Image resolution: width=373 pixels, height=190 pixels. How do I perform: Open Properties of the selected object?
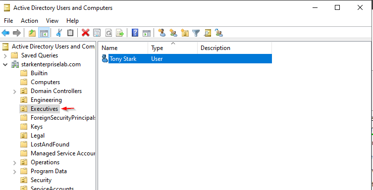(x=97, y=33)
